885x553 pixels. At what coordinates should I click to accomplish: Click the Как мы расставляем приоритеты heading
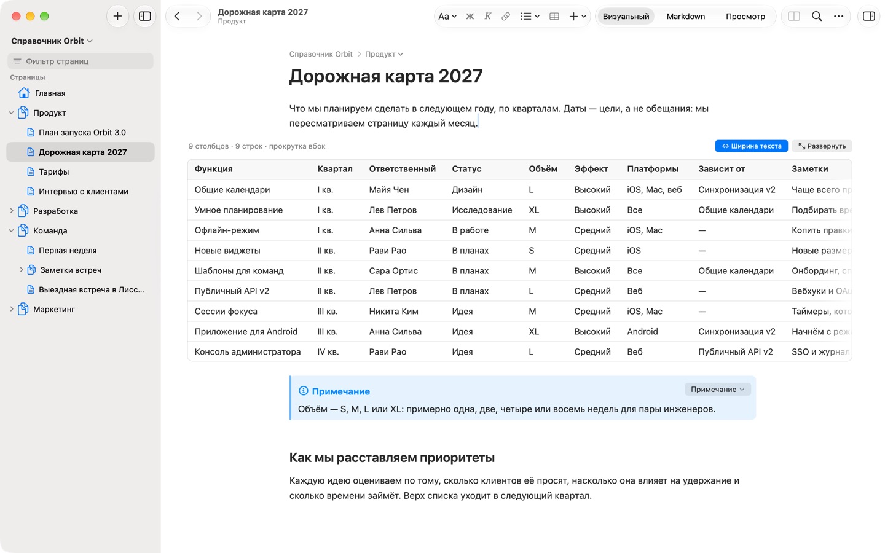pos(392,458)
